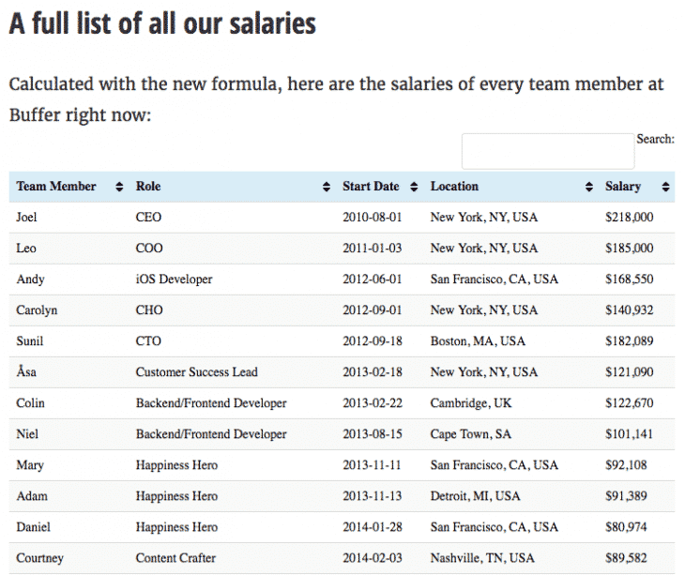
Task: Select Andy's 'iOS Developer' role cell
Action: tap(174, 280)
